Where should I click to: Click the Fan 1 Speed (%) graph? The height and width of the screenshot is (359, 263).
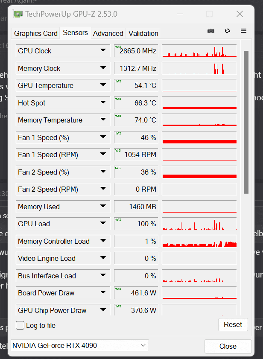point(199,137)
